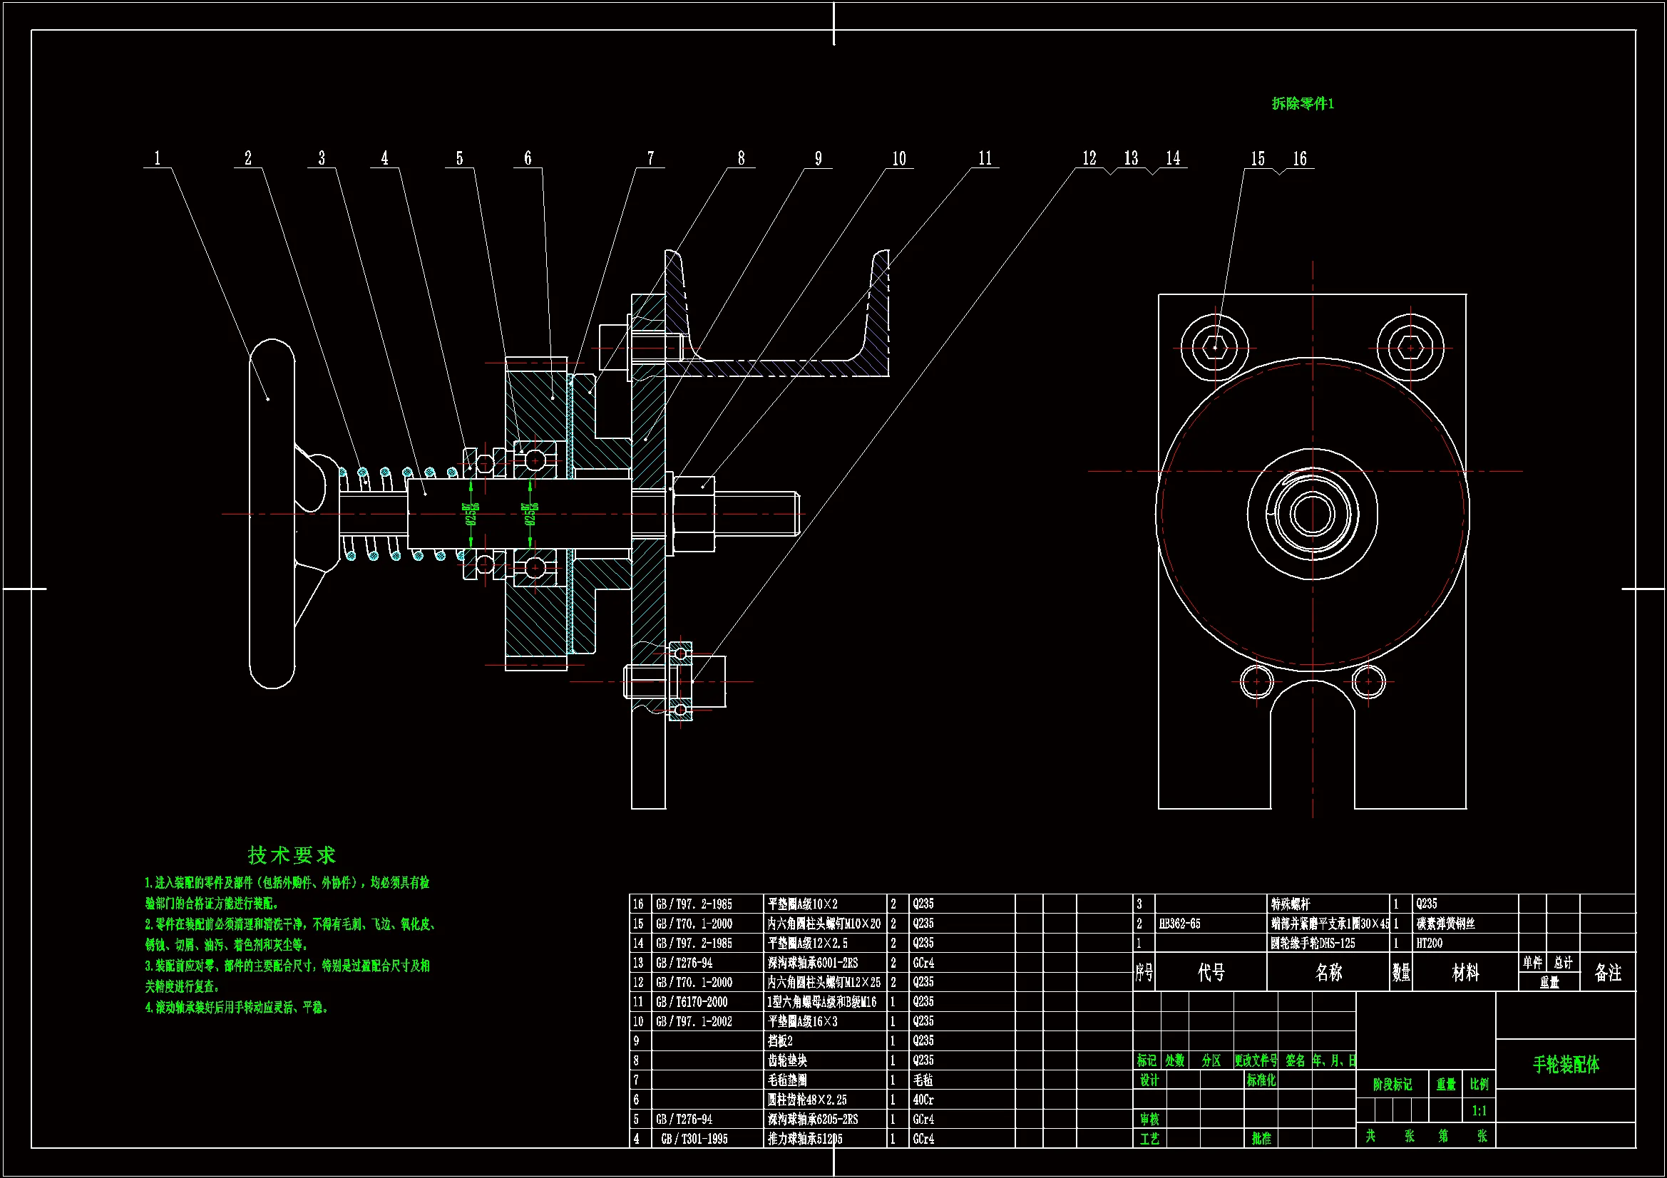Click the center shaft bore in right view

point(1312,513)
